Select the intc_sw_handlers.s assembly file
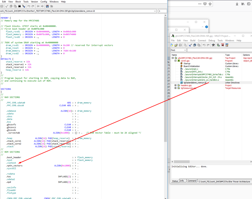The height and width of the screenshot is (199, 252). pos(201,80)
